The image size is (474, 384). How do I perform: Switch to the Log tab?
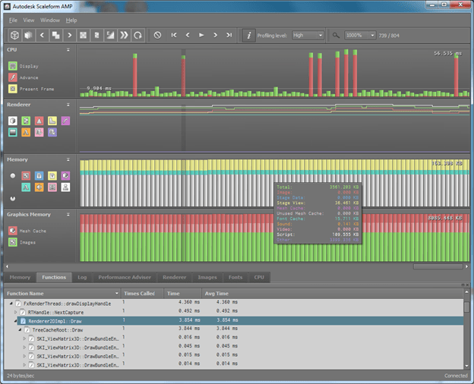[82, 277]
